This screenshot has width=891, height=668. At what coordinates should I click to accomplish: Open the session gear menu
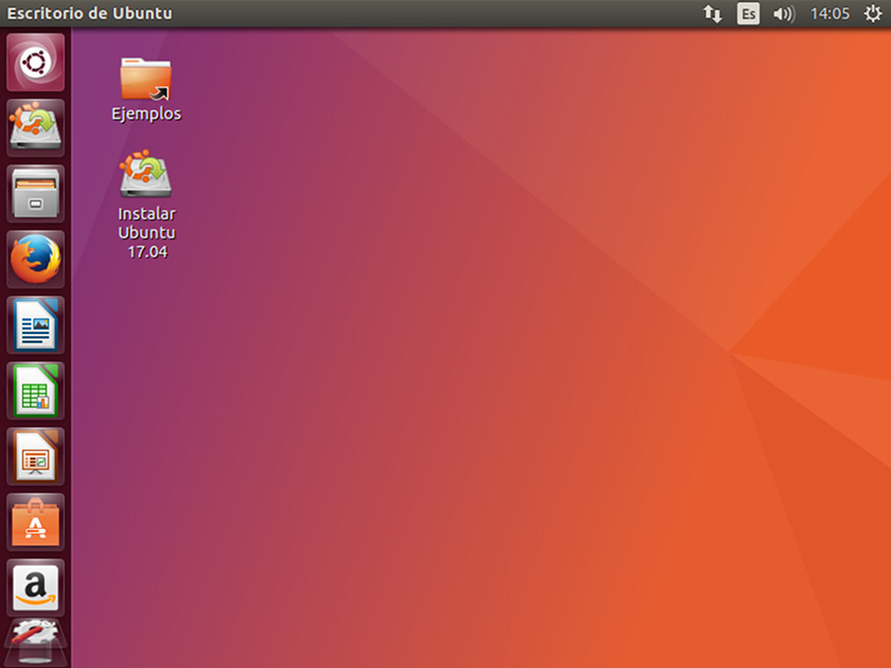click(872, 13)
